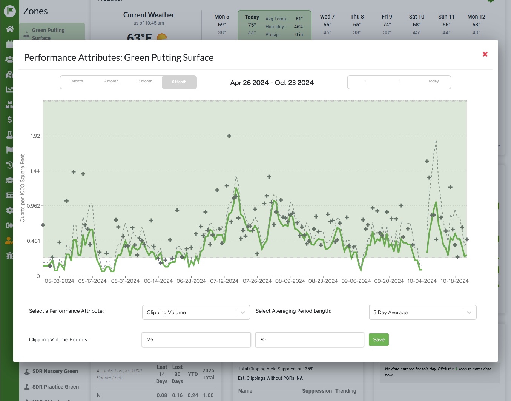Click the Total Clipping Yield Suppression text
This screenshot has height=401, width=511.
coord(276,369)
